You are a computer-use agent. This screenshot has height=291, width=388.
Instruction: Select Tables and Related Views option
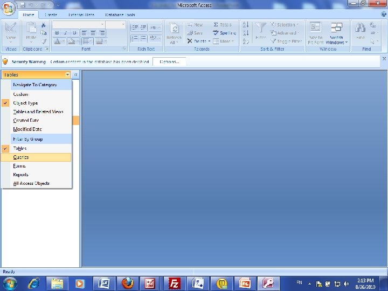click(37, 112)
